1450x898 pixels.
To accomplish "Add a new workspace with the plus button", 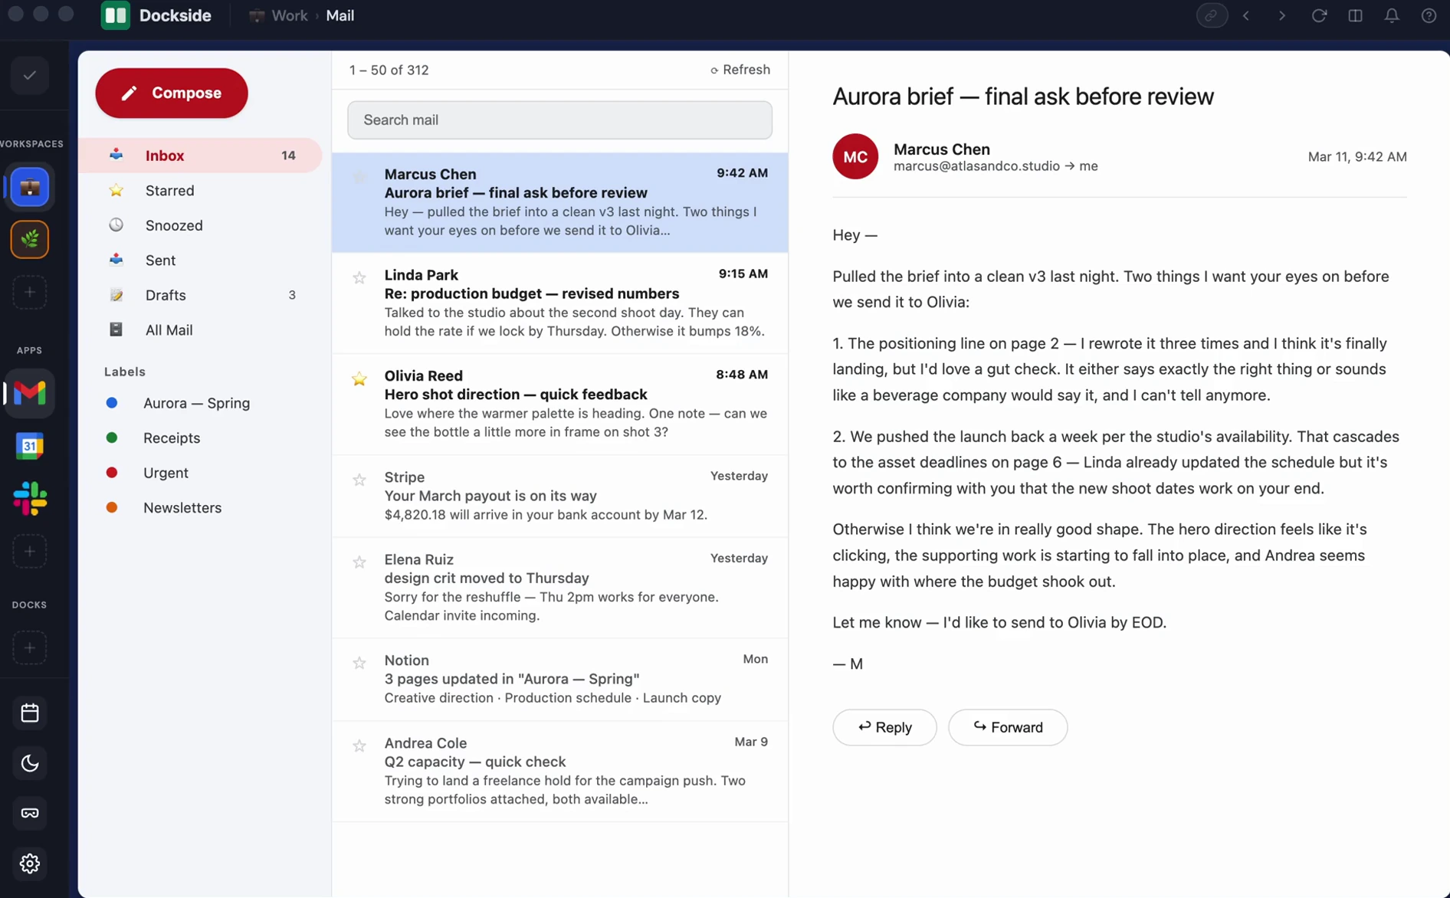I will 30,292.
